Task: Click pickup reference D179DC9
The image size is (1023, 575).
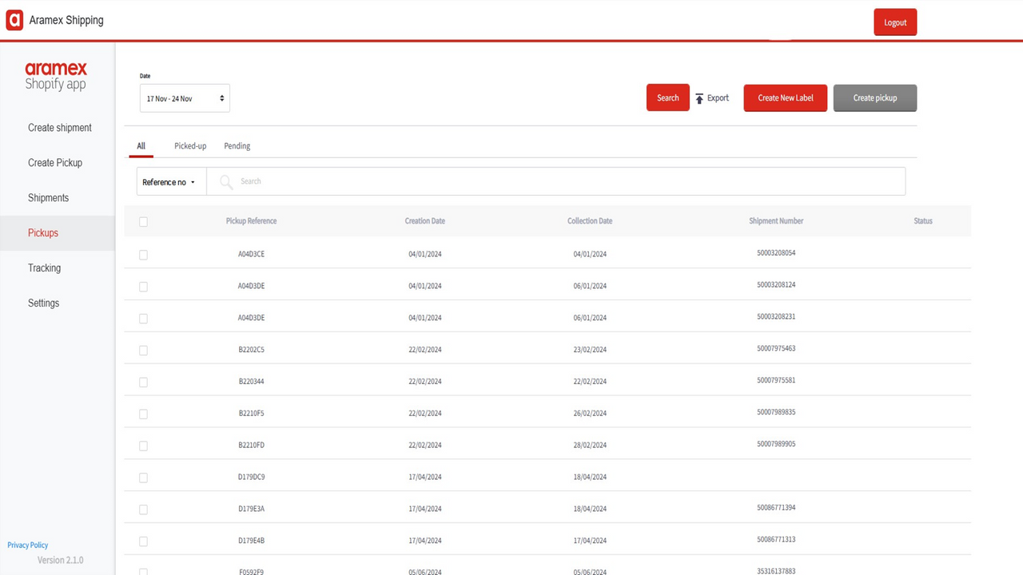Action: click(251, 478)
